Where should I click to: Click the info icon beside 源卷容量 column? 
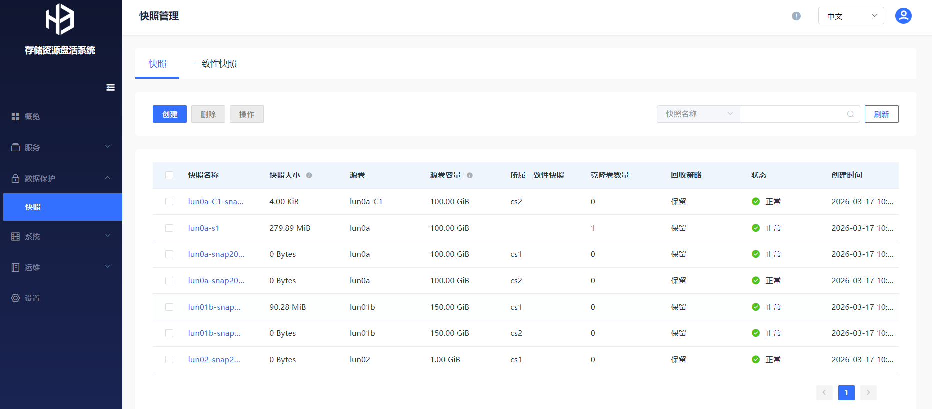pos(469,175)
